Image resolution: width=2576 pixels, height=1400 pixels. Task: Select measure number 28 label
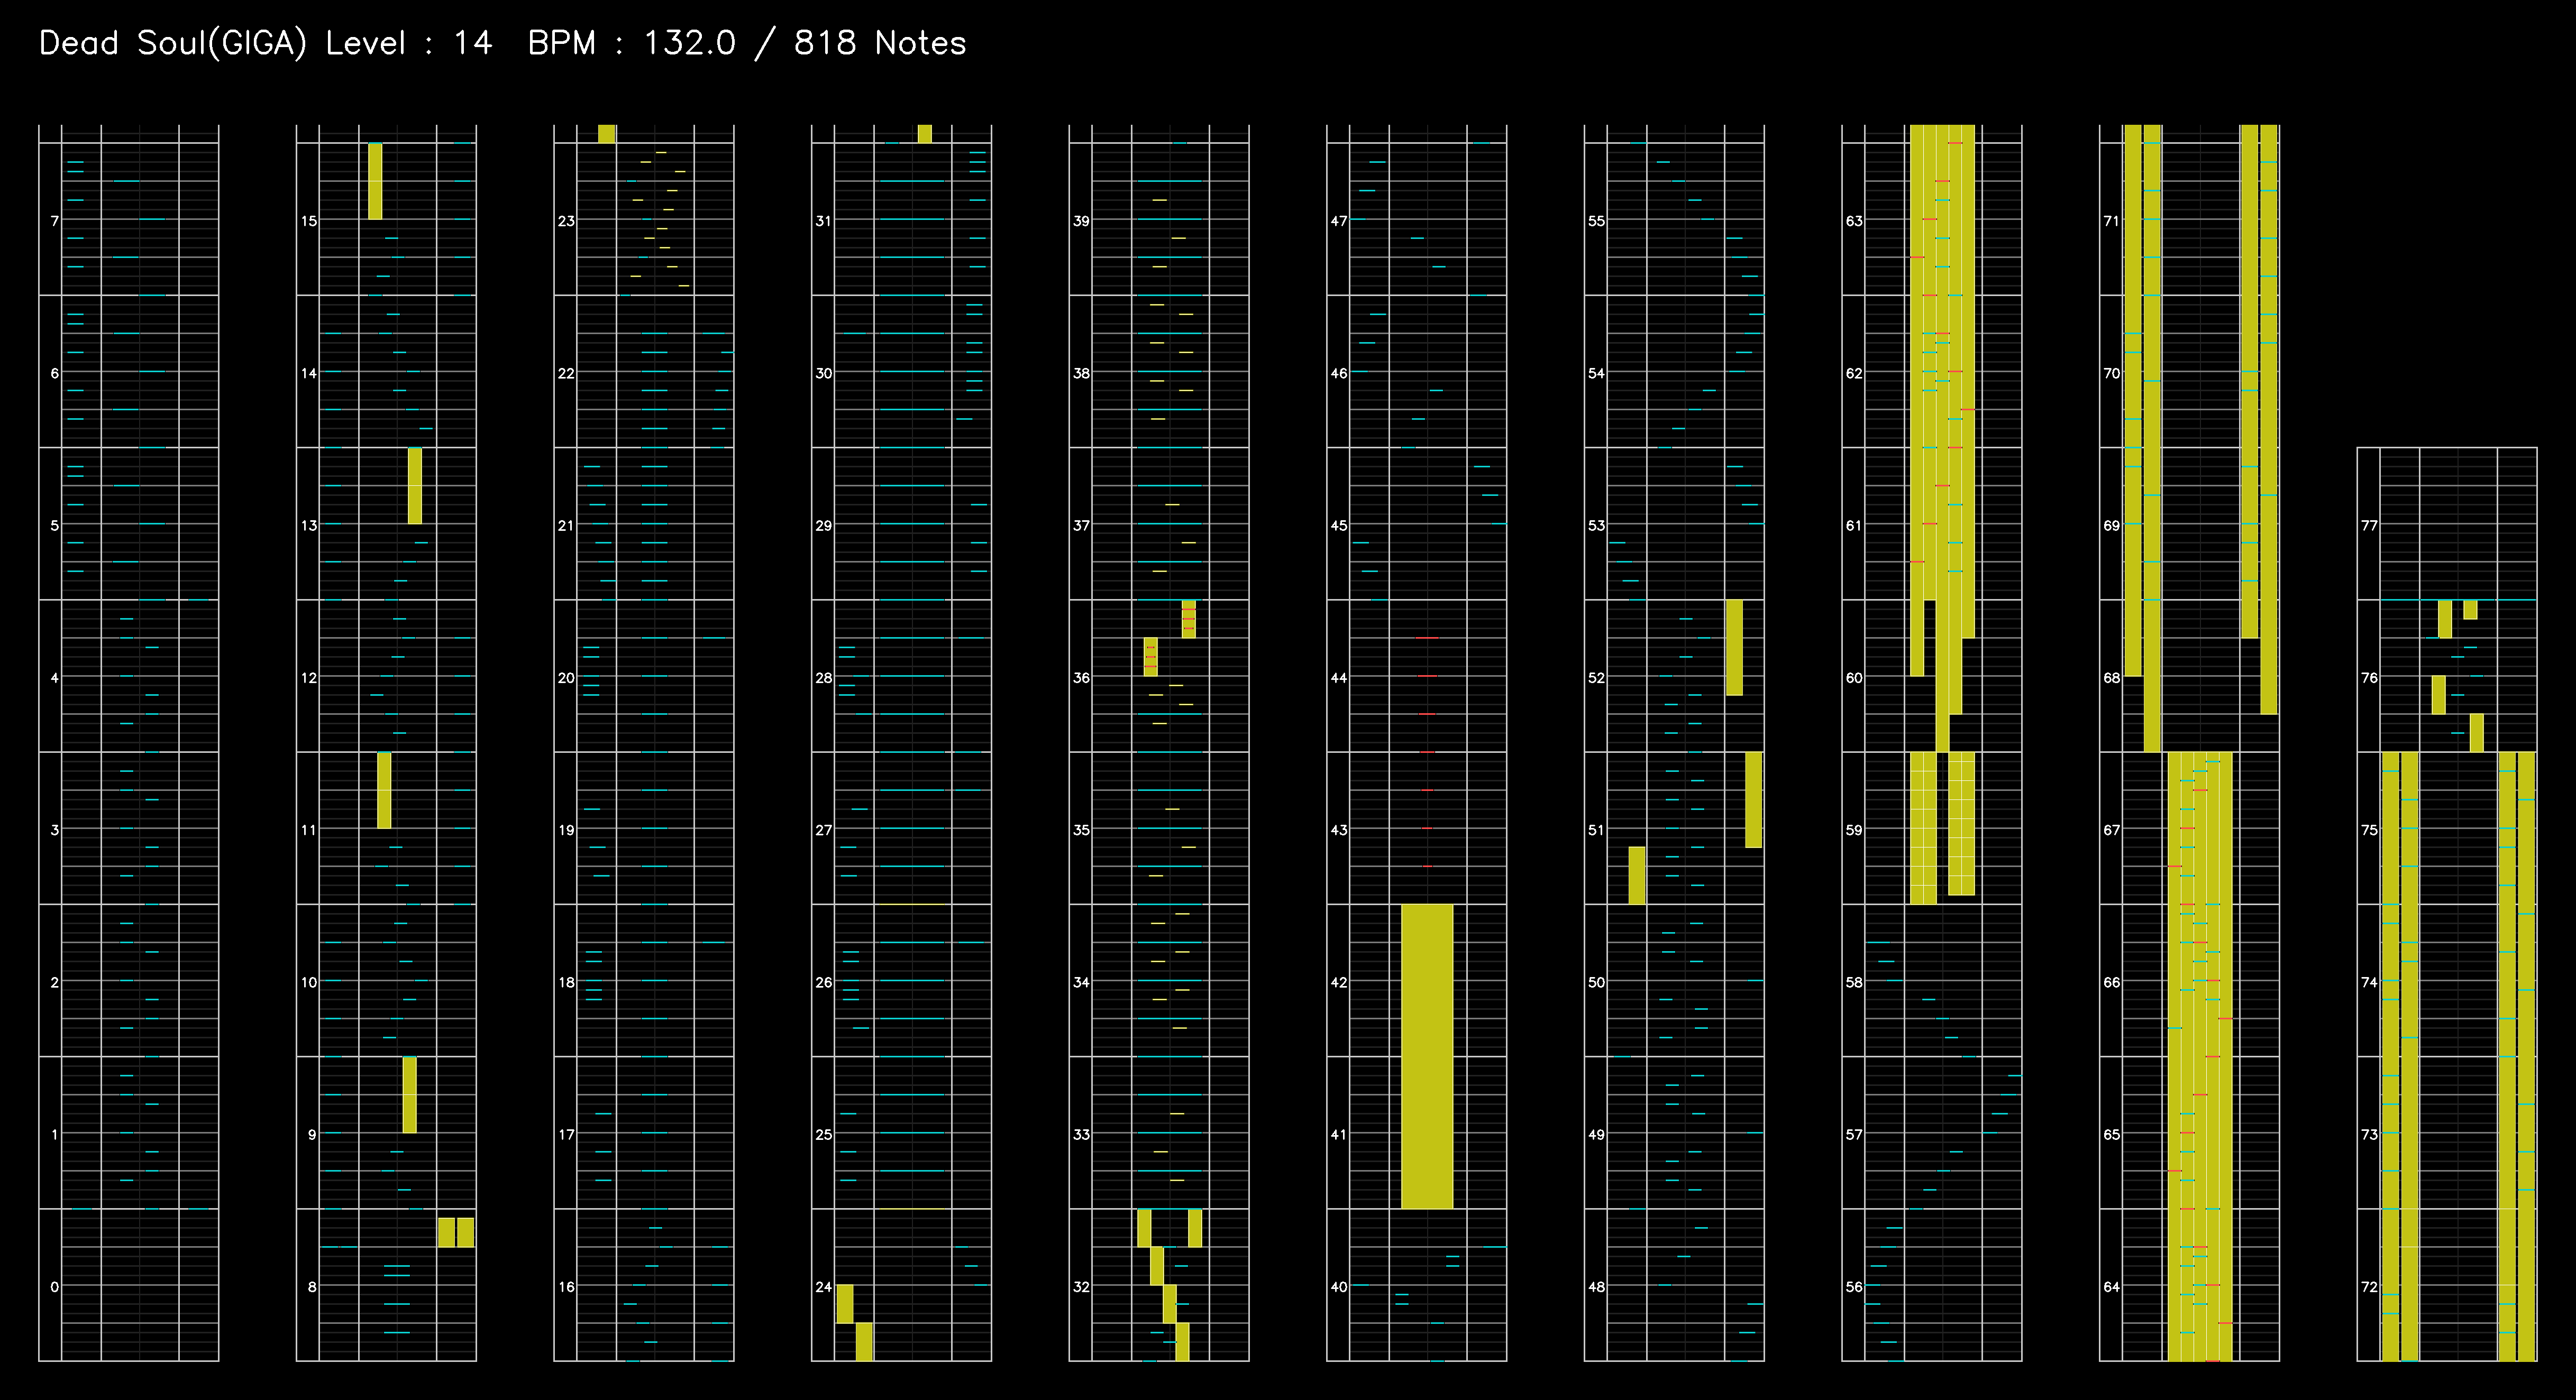[x=824, y=677]
